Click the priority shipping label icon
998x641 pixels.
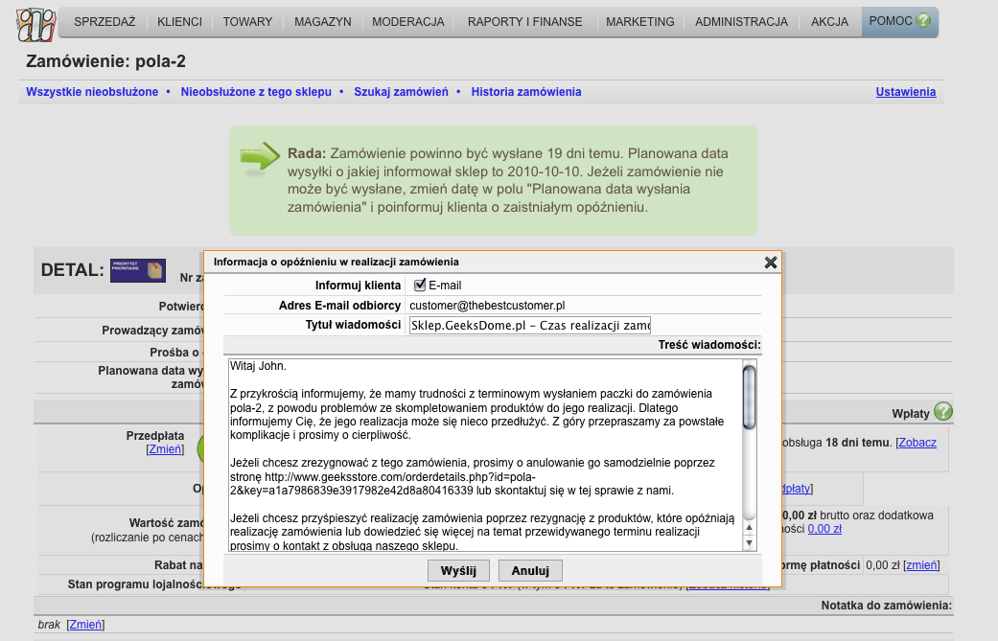(x=138, y=270)
